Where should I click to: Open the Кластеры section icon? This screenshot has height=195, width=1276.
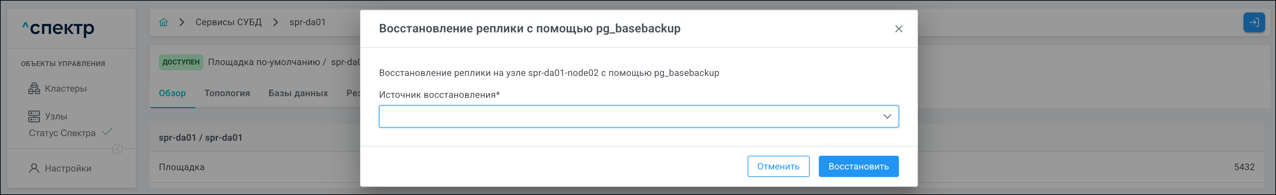tap(34, 89)
